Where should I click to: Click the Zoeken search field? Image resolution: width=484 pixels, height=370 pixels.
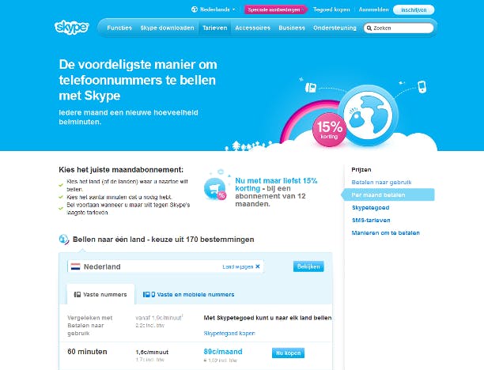399,28
